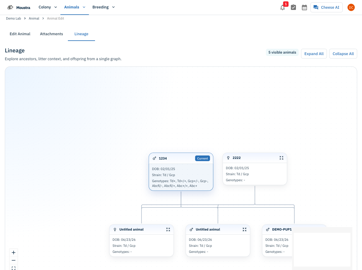The height and width of the screenshot is (270, 362).
Task: Click the Collapse All button
Action: (x=343, y=54)
